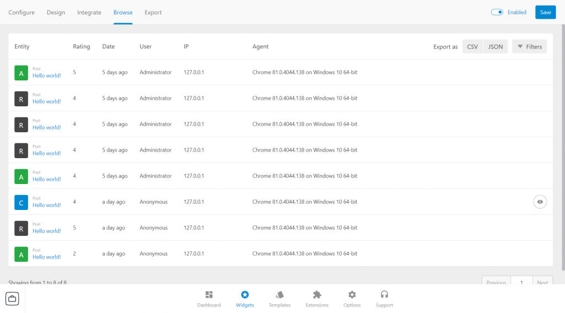Click the User column header
This screenshot has height=313, width=565.
point(146,46)
